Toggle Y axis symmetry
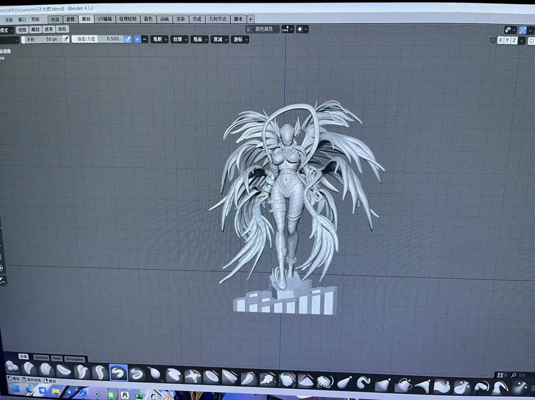 point(507,40)
